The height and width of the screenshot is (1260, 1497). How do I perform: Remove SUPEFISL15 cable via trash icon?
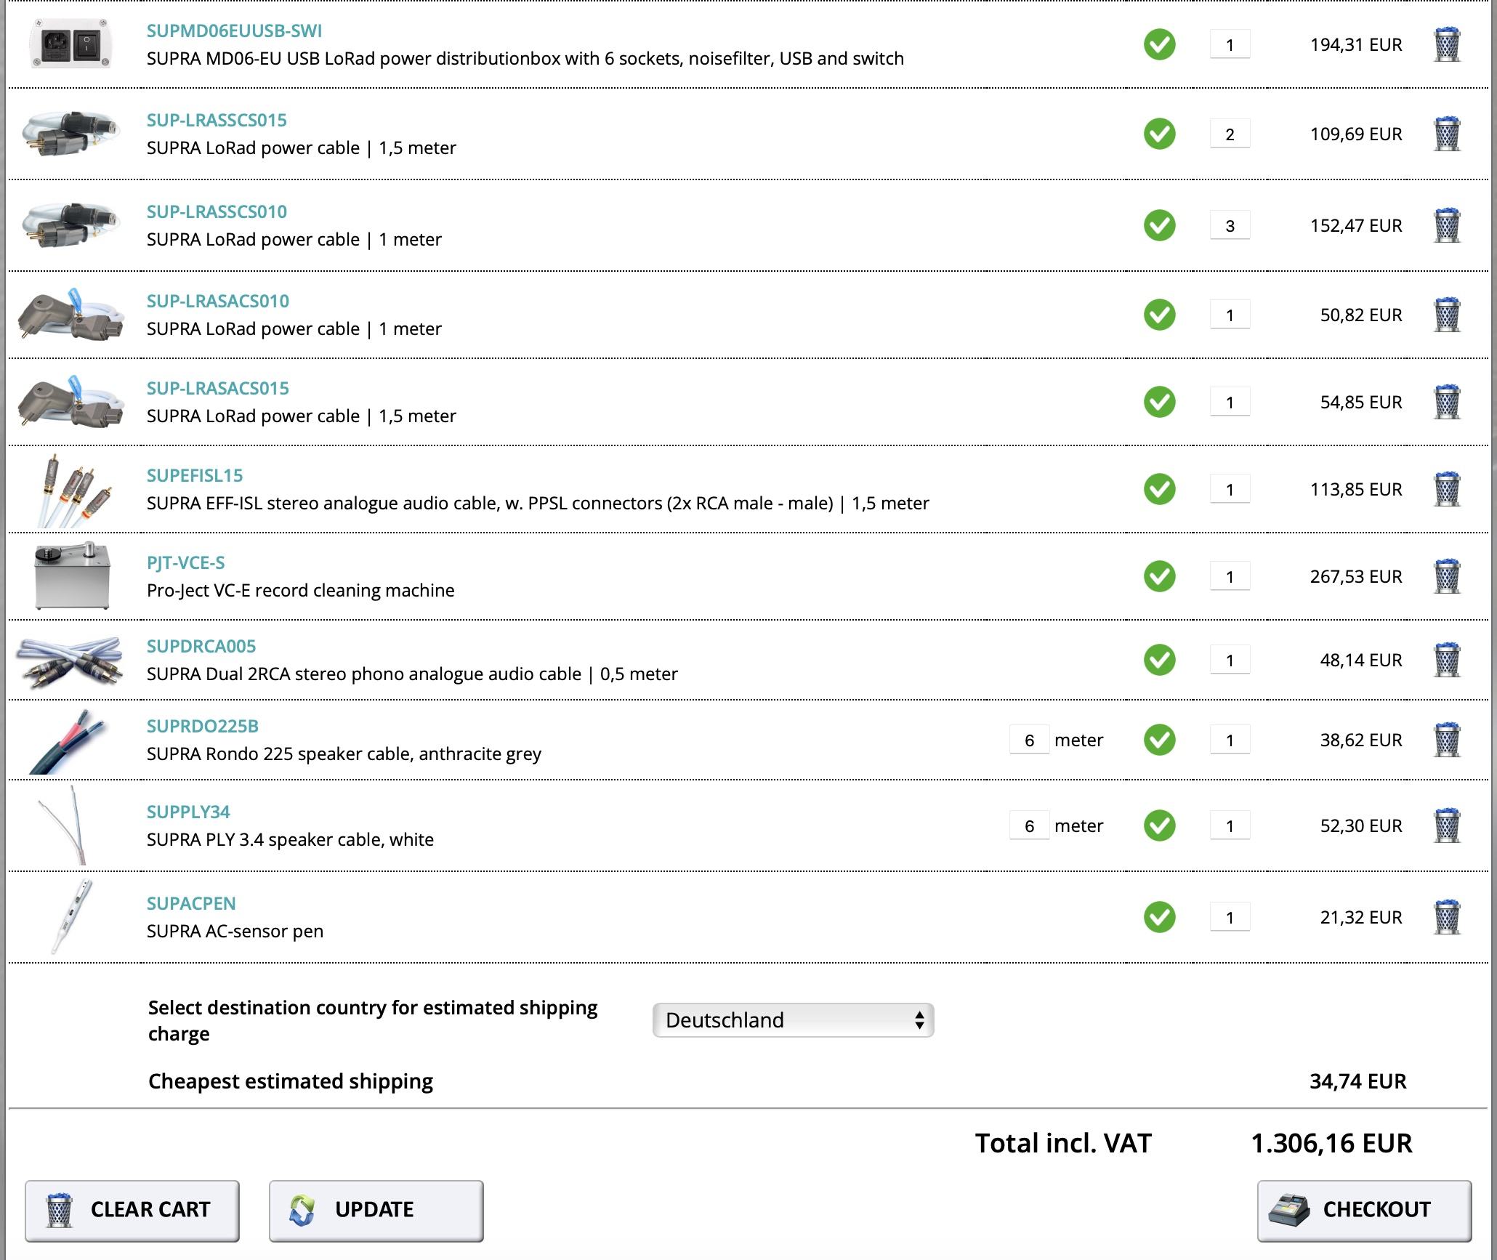1447,489
